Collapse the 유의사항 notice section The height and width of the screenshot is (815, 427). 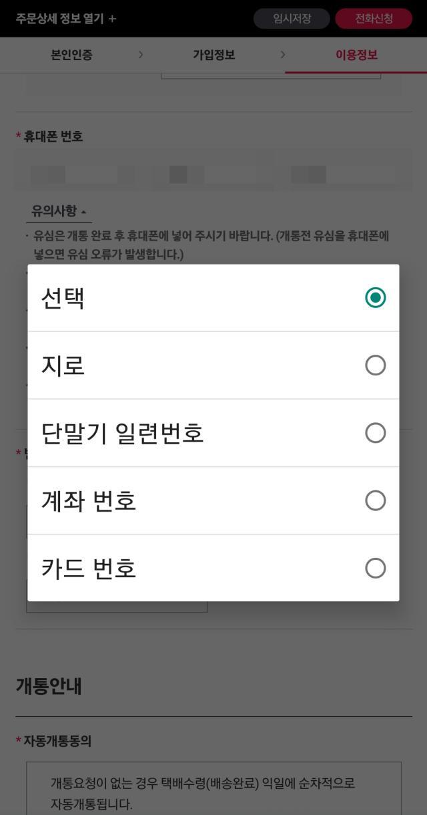click(x=55, y=210)
